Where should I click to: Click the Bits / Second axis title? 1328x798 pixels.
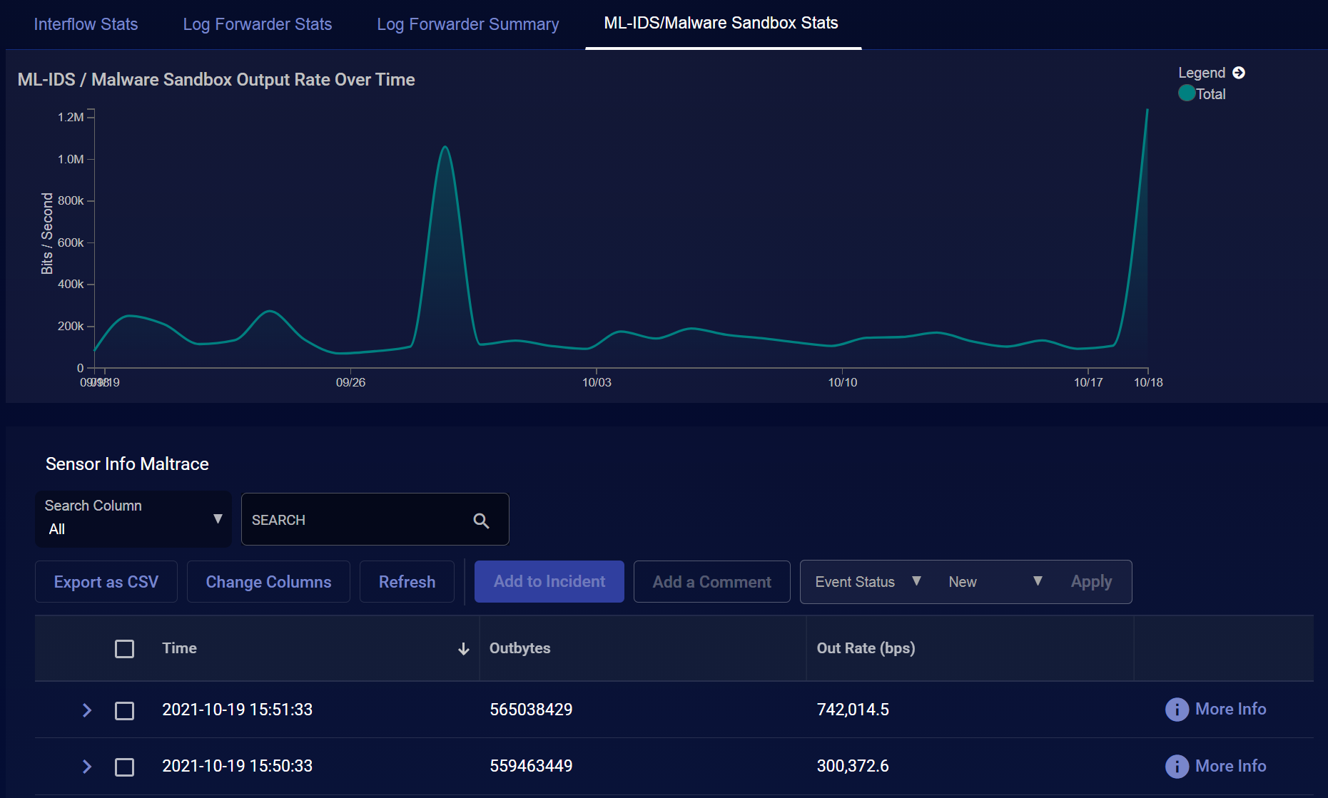[47, 233]
